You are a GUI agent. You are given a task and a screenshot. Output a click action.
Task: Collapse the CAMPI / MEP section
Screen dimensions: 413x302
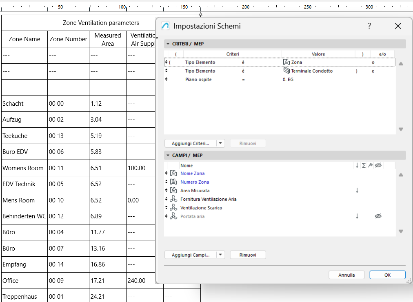[168, 155]
